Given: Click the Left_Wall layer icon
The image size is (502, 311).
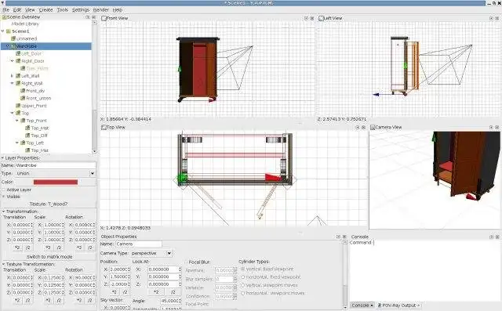Looking at the screenshot, I should click(18, 76).
